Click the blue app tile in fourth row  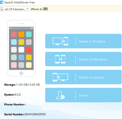[x=21, y=57]
